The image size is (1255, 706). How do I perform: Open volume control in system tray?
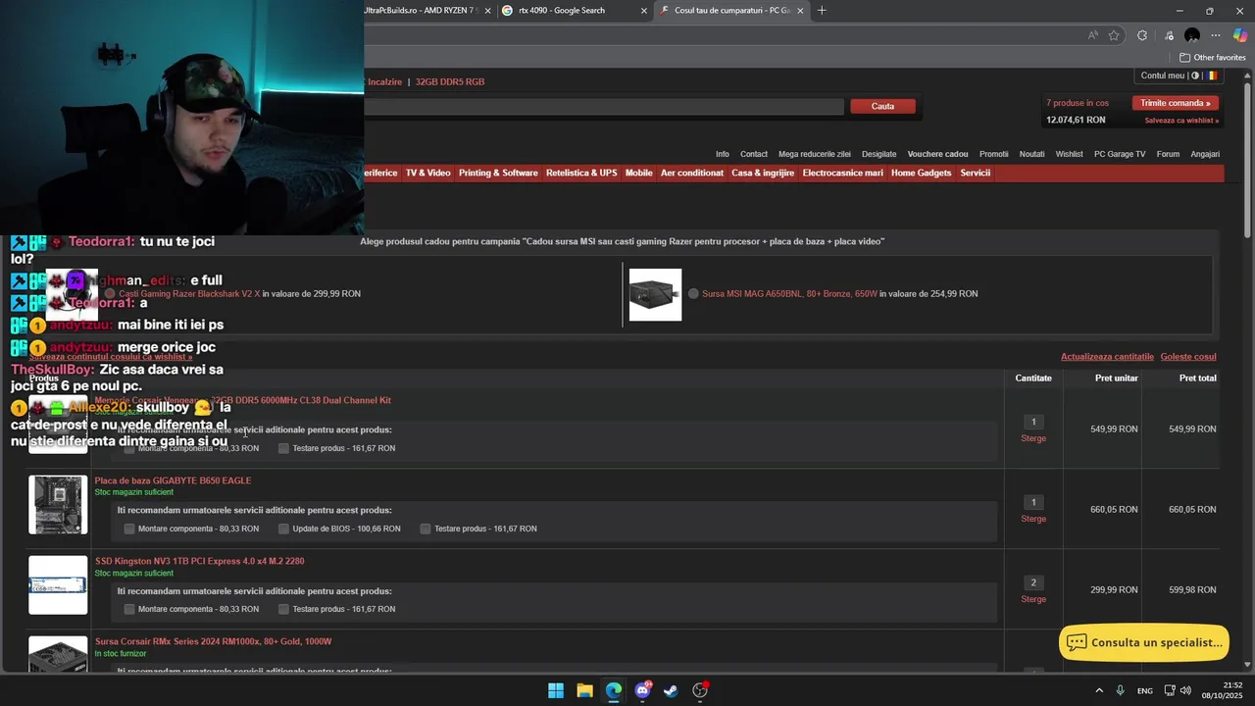[1185, 690]
